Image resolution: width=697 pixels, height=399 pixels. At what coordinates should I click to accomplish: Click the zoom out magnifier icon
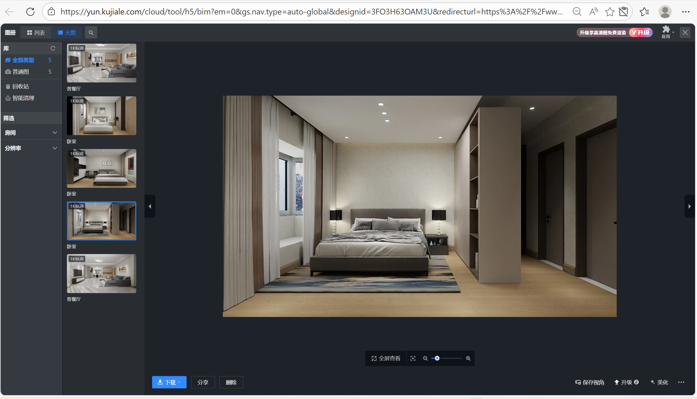click(x=425, y=358)
